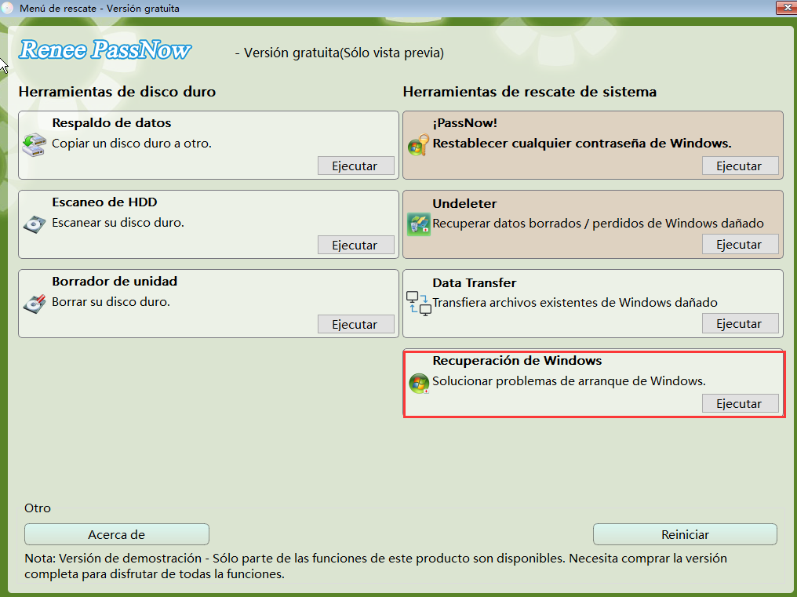Image resolution: width=797 pixels, height=597 pixels.
Task: Execute the Data Transfer tool
Action: (x=740, y=323)
